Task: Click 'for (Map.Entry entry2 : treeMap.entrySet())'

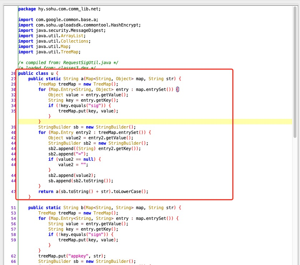Action: (95, 132)
